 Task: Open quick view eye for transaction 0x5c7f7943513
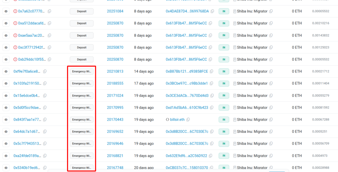click(6, 144)
